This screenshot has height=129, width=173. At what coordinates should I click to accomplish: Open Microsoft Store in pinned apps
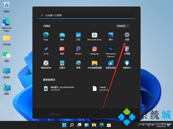click(95, 36)
